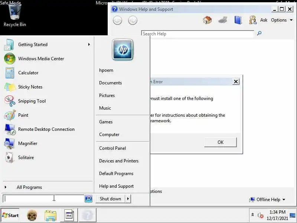
Task: Open Default Programs
Action: point(116,174)
